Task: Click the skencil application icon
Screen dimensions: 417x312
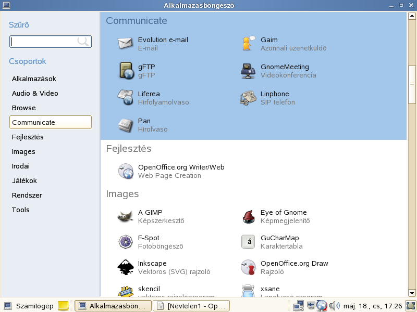Action: (126, 291)
